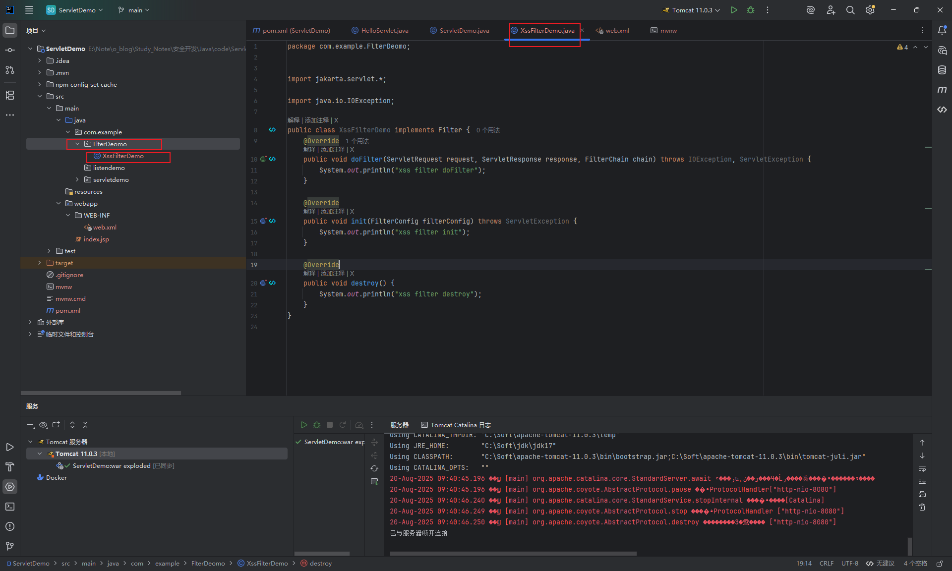Toggle scroll to end of console

tap(922, 481)
